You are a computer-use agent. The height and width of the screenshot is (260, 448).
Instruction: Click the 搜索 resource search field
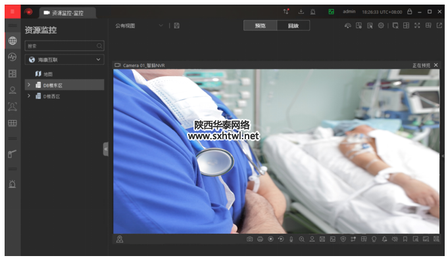[64, 46]
